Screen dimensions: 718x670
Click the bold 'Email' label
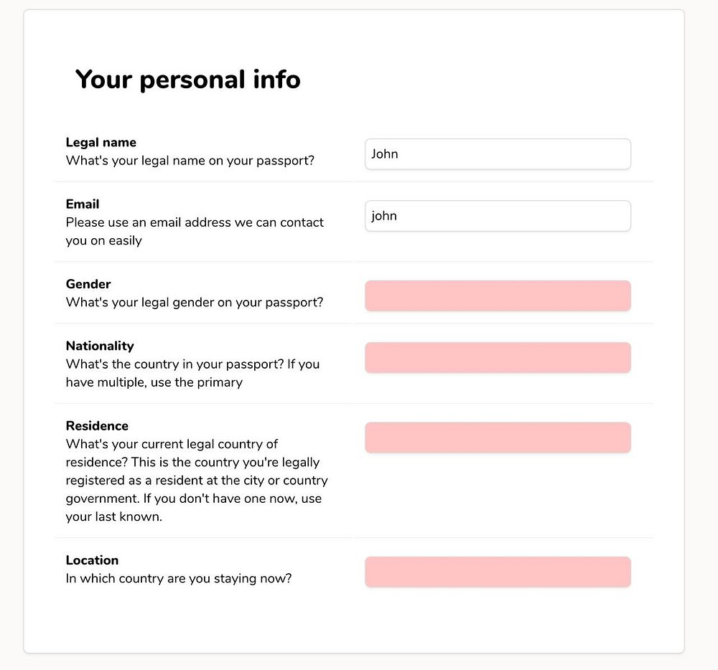click(83, 204)
